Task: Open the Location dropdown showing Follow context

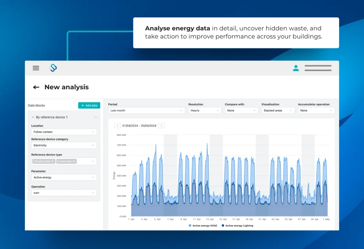Action: [x=64, y=132]
